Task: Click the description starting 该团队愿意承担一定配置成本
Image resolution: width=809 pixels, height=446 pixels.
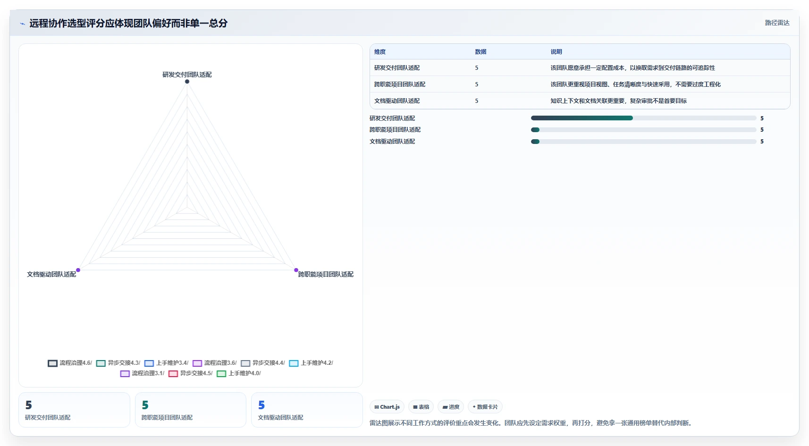Action: [632, 68]
